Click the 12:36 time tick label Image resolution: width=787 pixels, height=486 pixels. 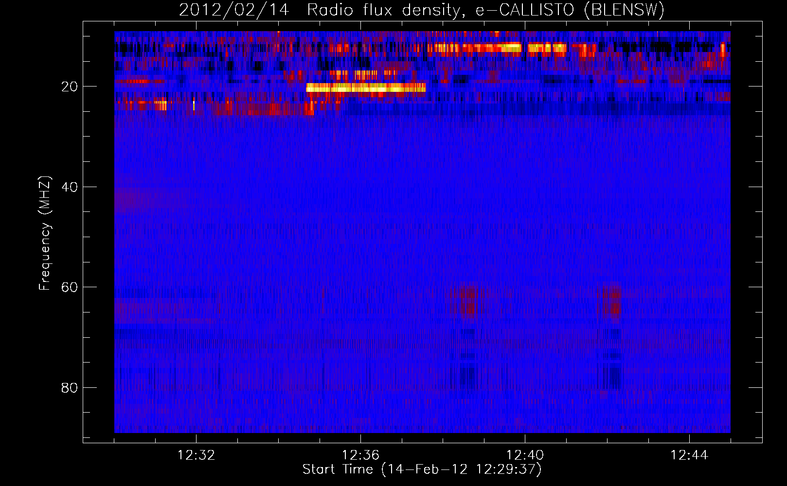pyautogui.click(x=360, y=455)
